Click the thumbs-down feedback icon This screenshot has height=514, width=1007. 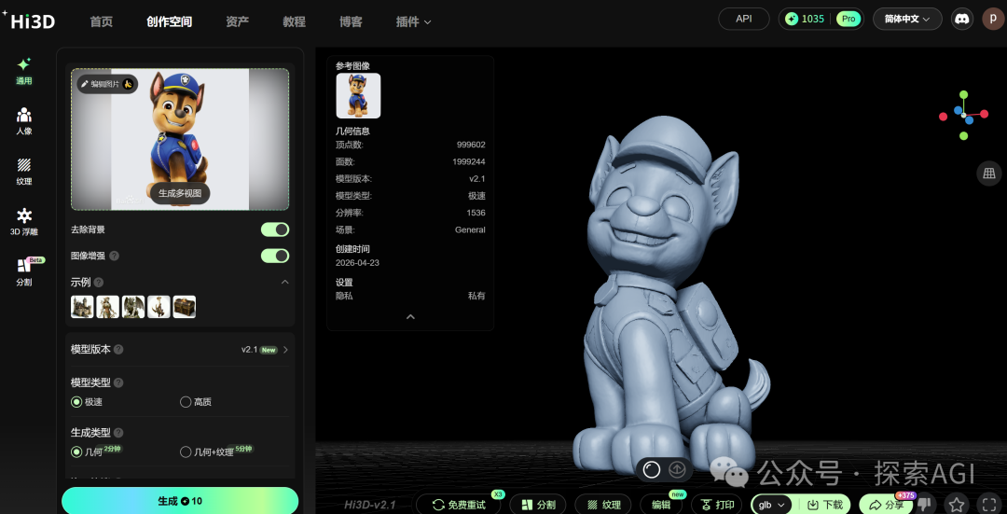click(x=925, y=503)
